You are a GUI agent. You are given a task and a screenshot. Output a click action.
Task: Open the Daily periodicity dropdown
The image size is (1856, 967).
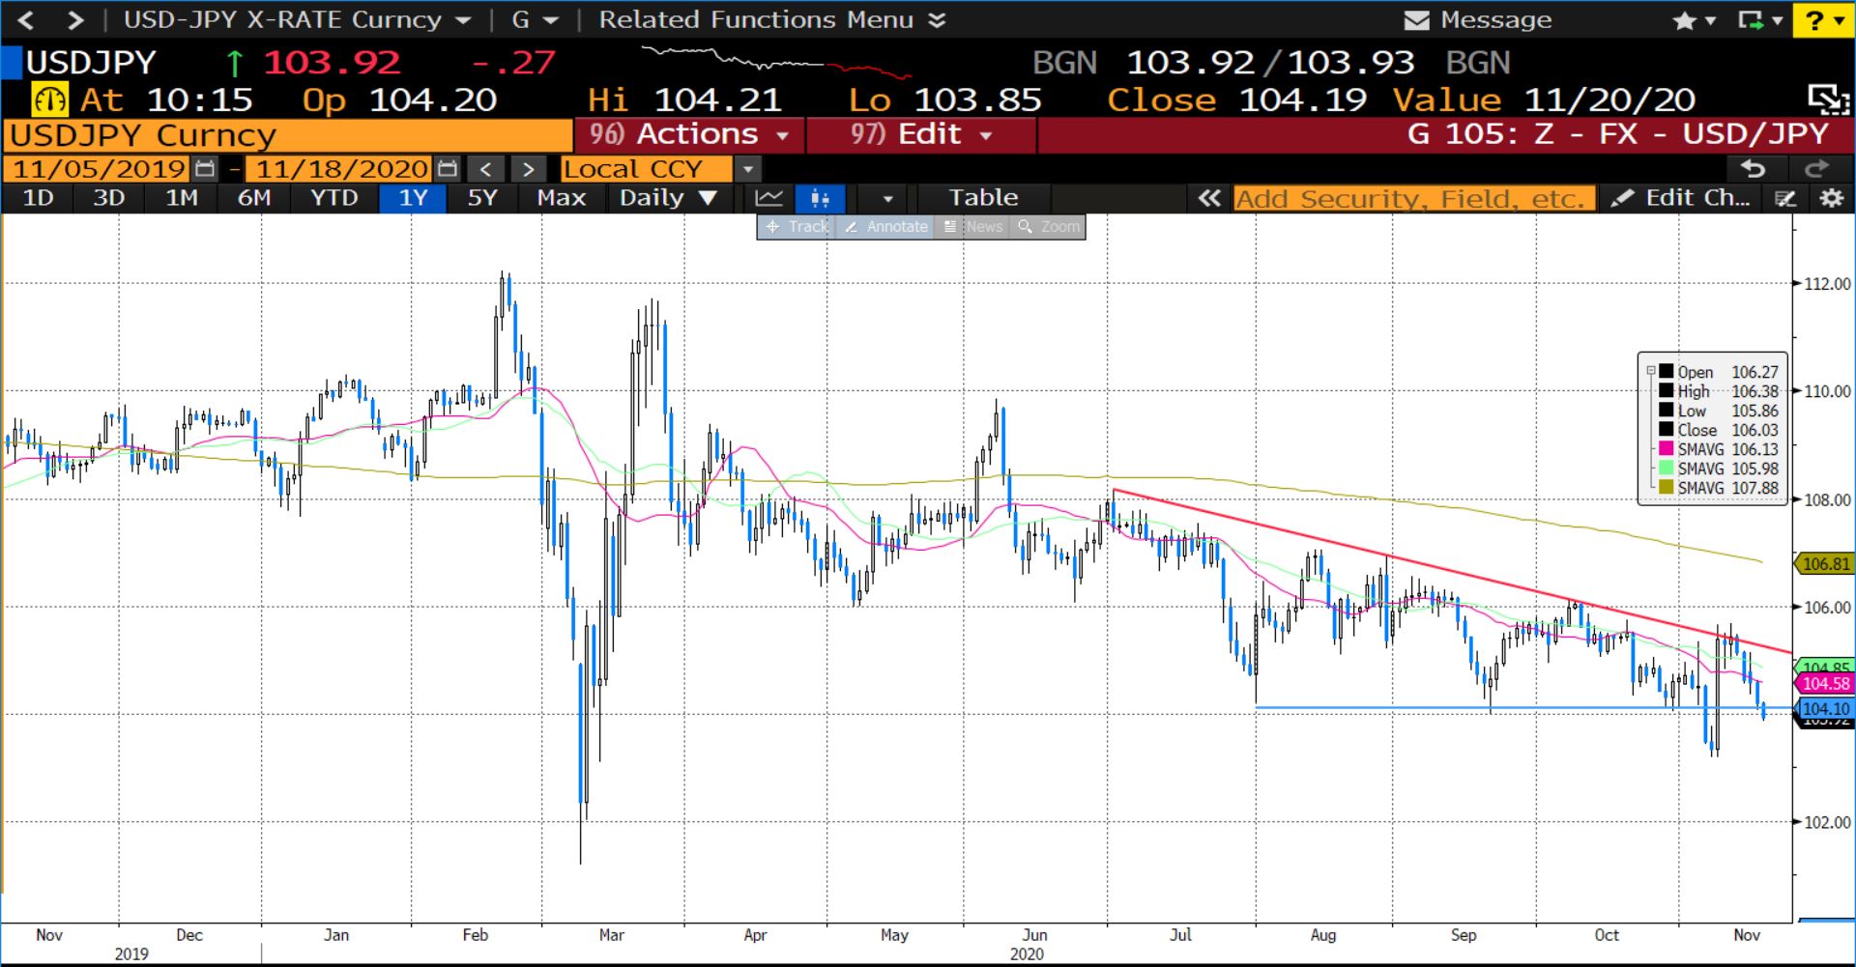pyautogui.click(x=668, y=198)
